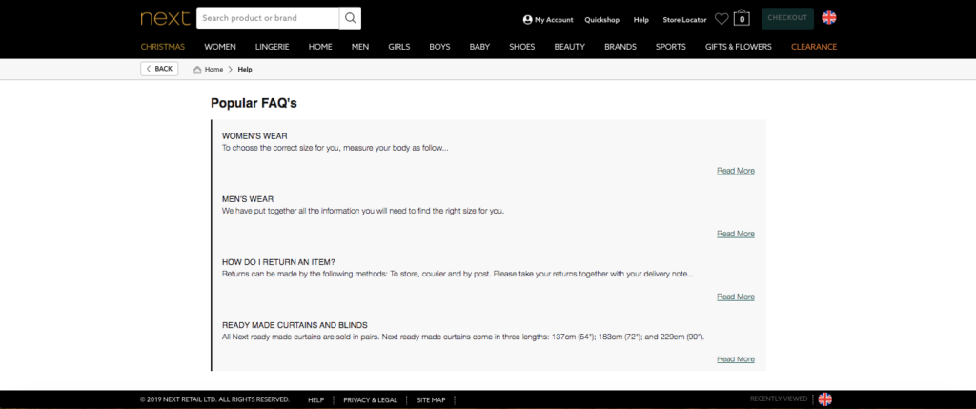This screenshot has width=976, height=409.
Task: Read More about ready made curtains
Action: coord(736,359)
